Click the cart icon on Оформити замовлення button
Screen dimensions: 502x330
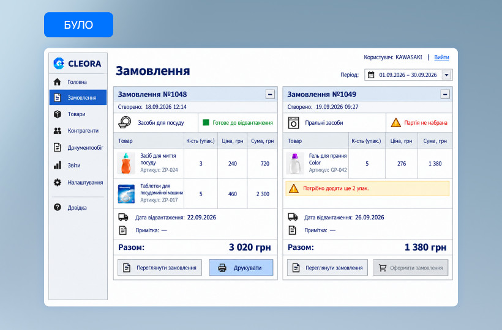(x=382, y=268)
